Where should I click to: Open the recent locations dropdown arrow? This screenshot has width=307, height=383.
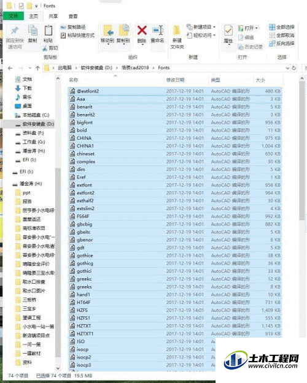(30, 68)
